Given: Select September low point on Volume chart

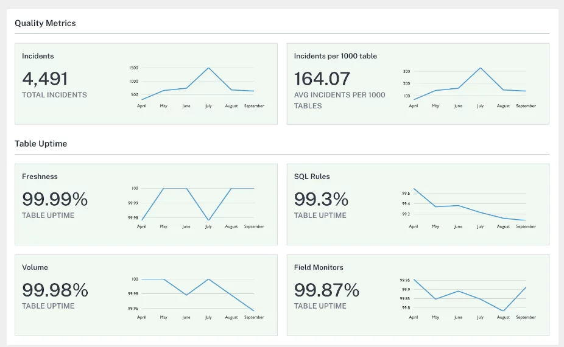Looking at the screenshot, I should pyautogui.click(x=254, y=310).
